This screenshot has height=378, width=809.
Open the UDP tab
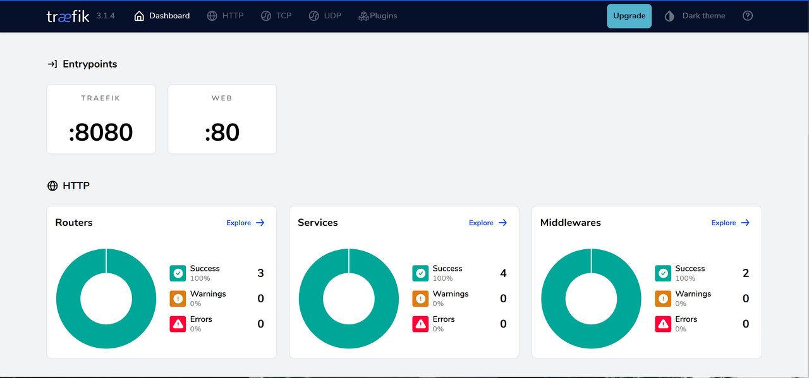coord(325,16)
